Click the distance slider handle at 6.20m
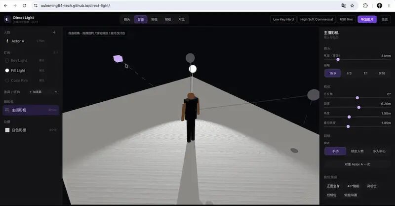Screen dimensions: 395x206 [359, 107]
